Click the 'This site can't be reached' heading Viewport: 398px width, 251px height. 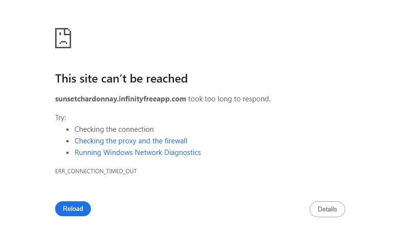tap(121, 79)
